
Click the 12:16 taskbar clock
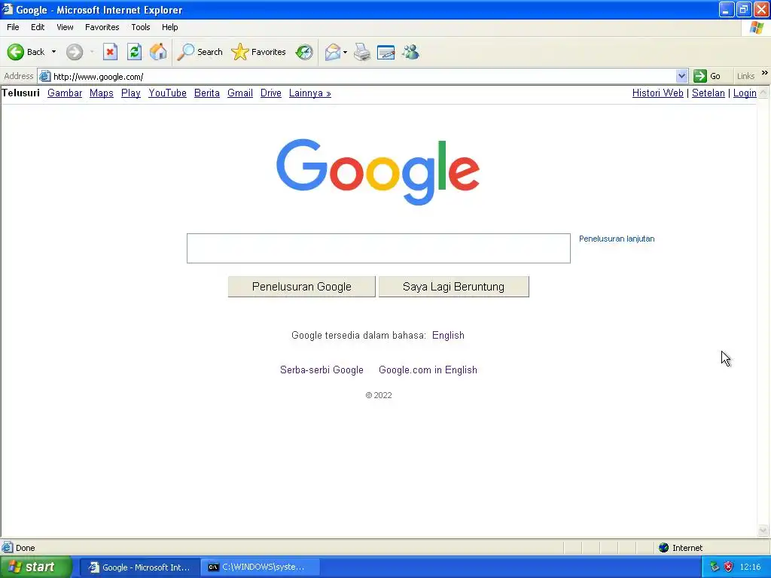coord(750,567)
